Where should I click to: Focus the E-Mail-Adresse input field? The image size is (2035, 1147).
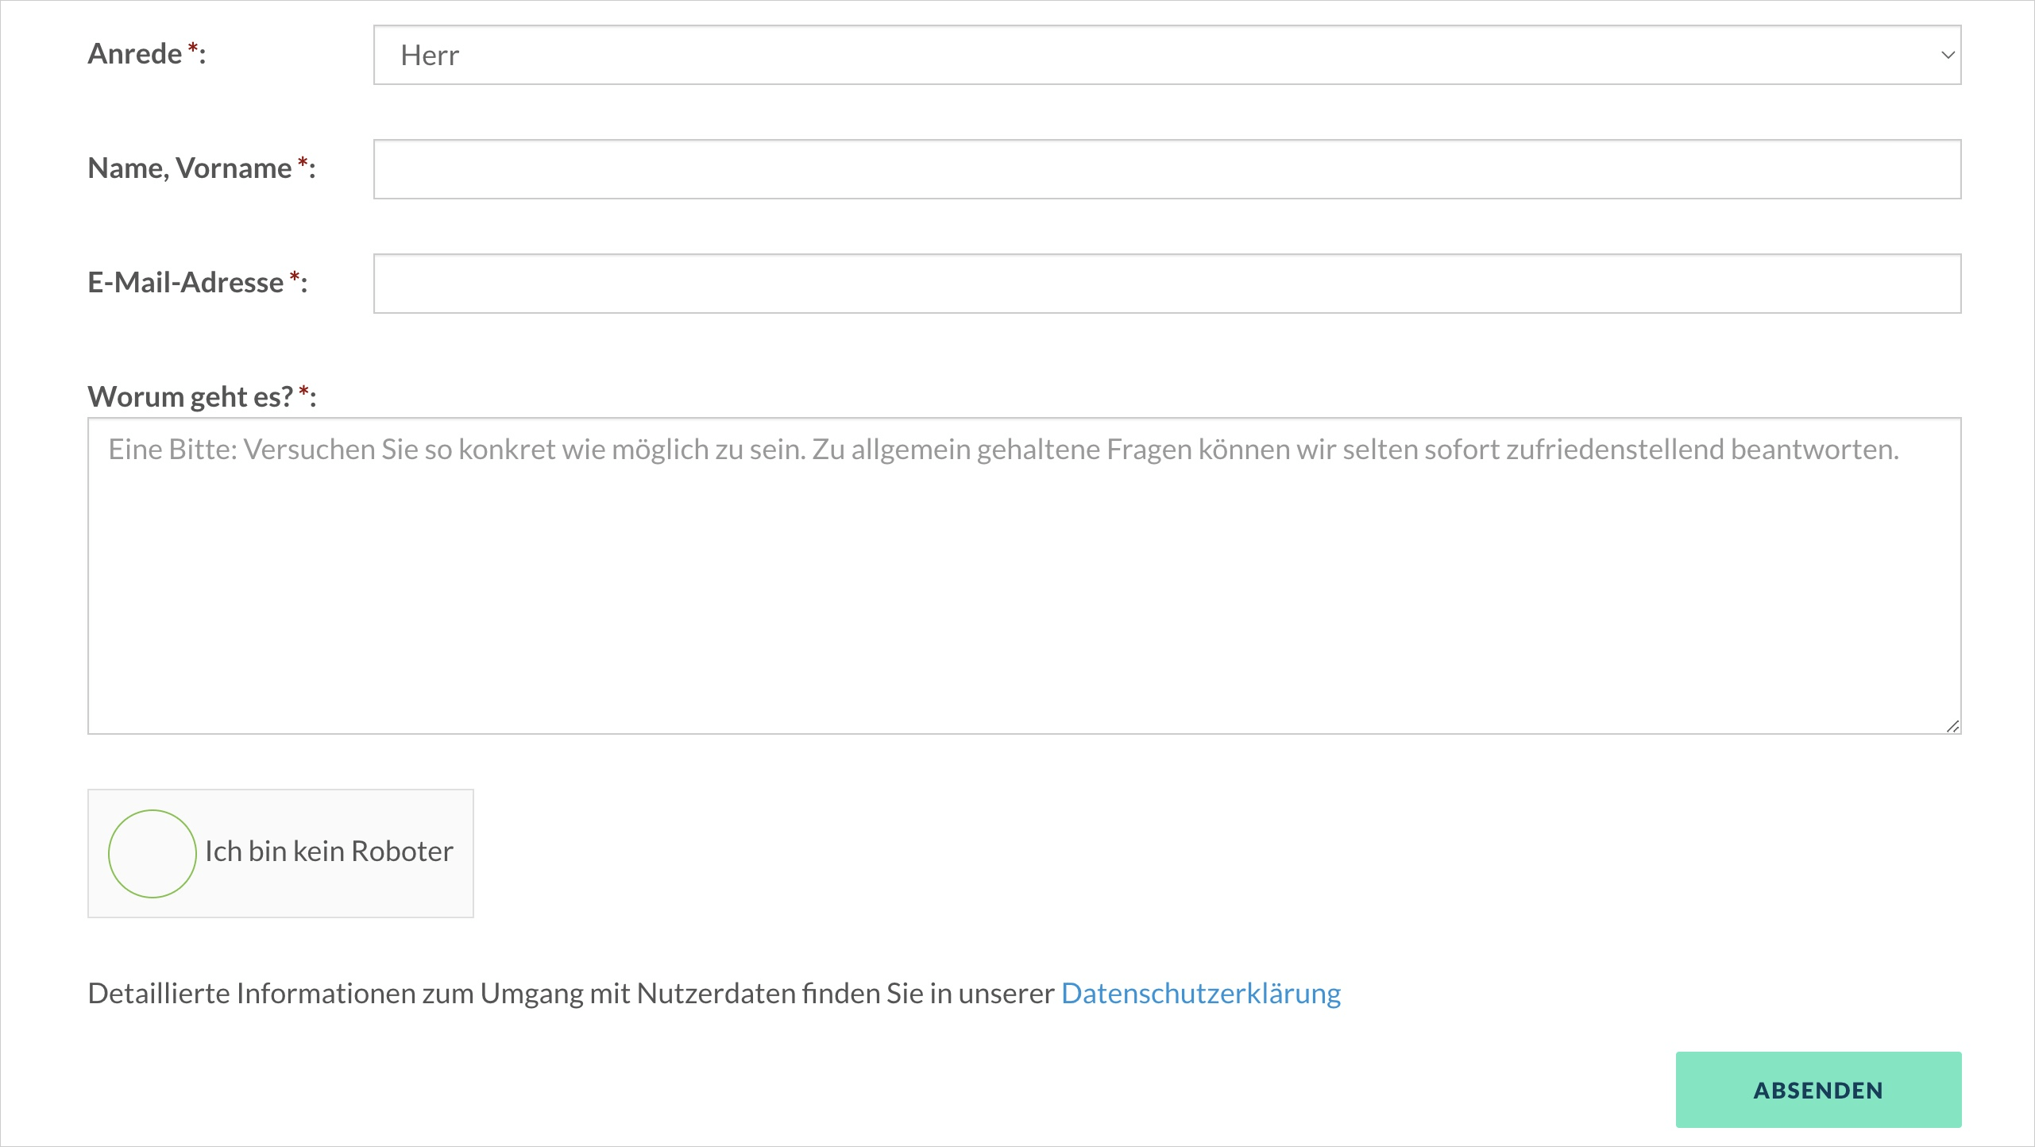coord(1166,284)
